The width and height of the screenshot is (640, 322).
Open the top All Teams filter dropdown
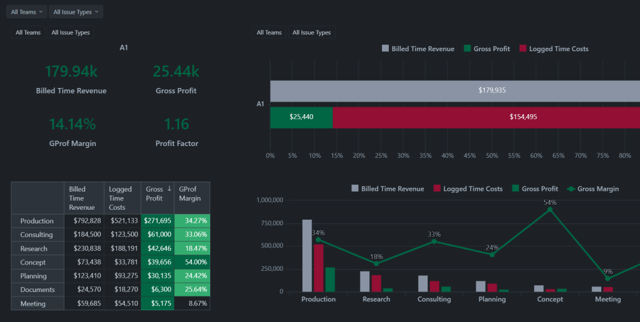pos(27,12)
